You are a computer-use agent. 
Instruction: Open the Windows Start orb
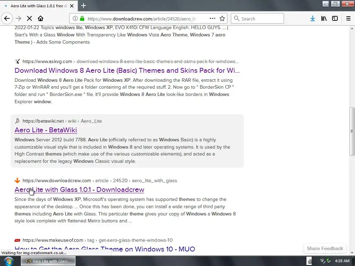pos(9,261)
